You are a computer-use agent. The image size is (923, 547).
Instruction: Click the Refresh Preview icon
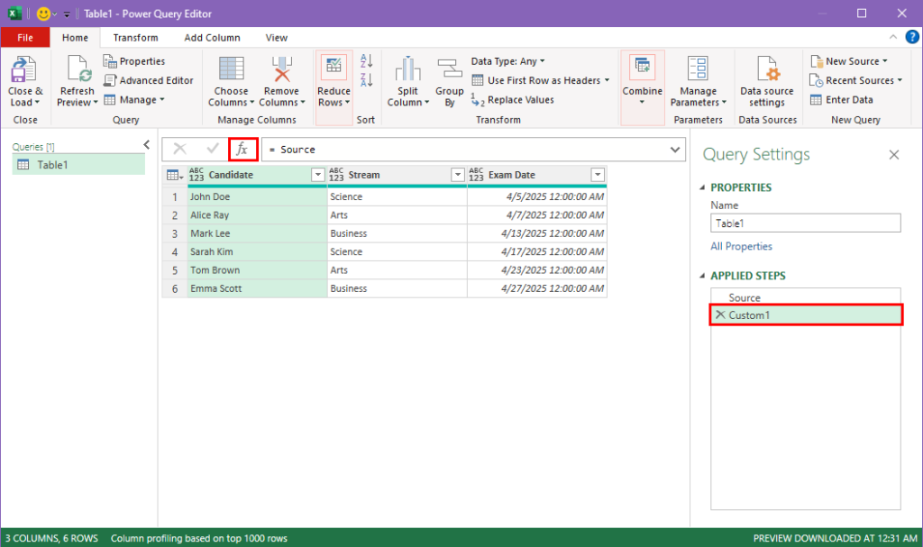coord(78,68)
